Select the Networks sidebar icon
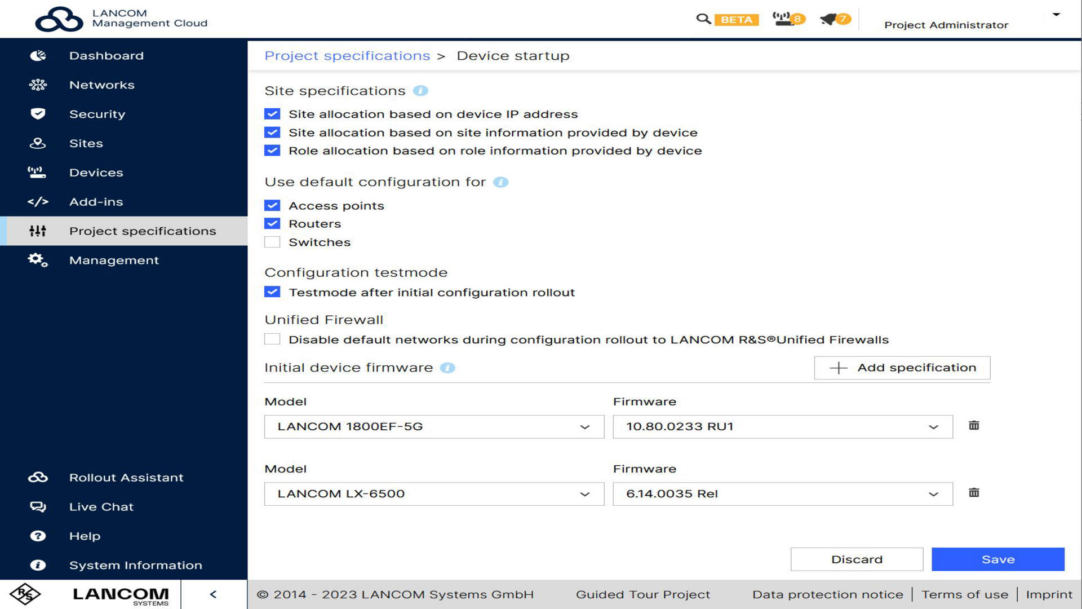This screenshot has height=609, width=1082. [38, 85]
